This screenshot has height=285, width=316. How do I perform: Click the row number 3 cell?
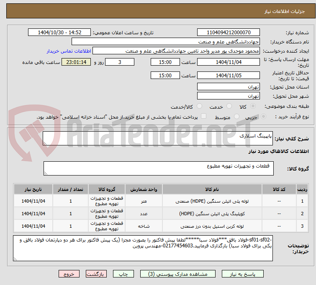302,226
